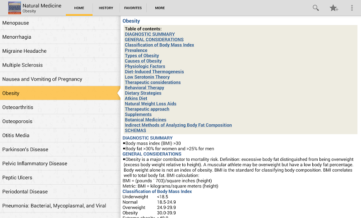Image resolution: width=361 pixels, height=218 pixels.
Task: Click the Overweight 24.9-29.9 table row
Action: [149, 208]
